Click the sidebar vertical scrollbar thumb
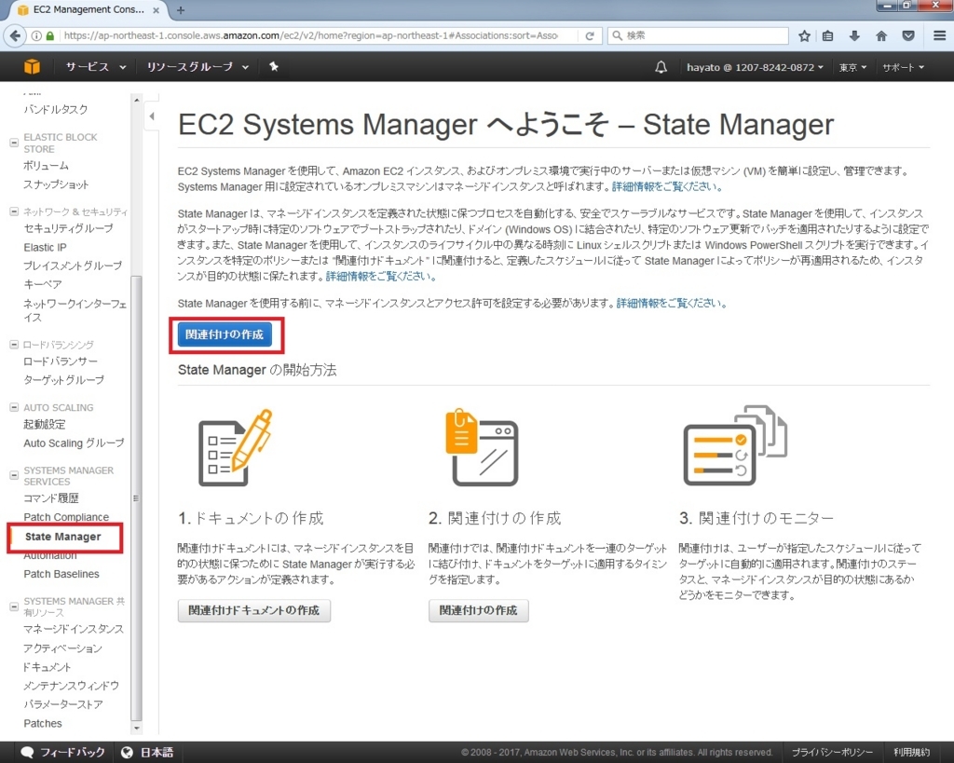This screenshot has width=954, height=763. 136,497
